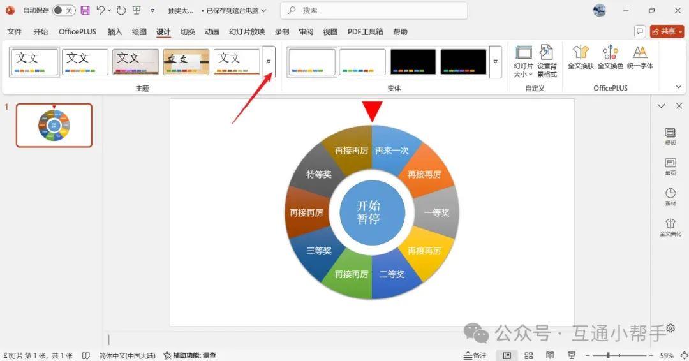Open the 素材 materials icon in sidebar
The height and width of the screenshot is (361, 689).
[670, 197]
